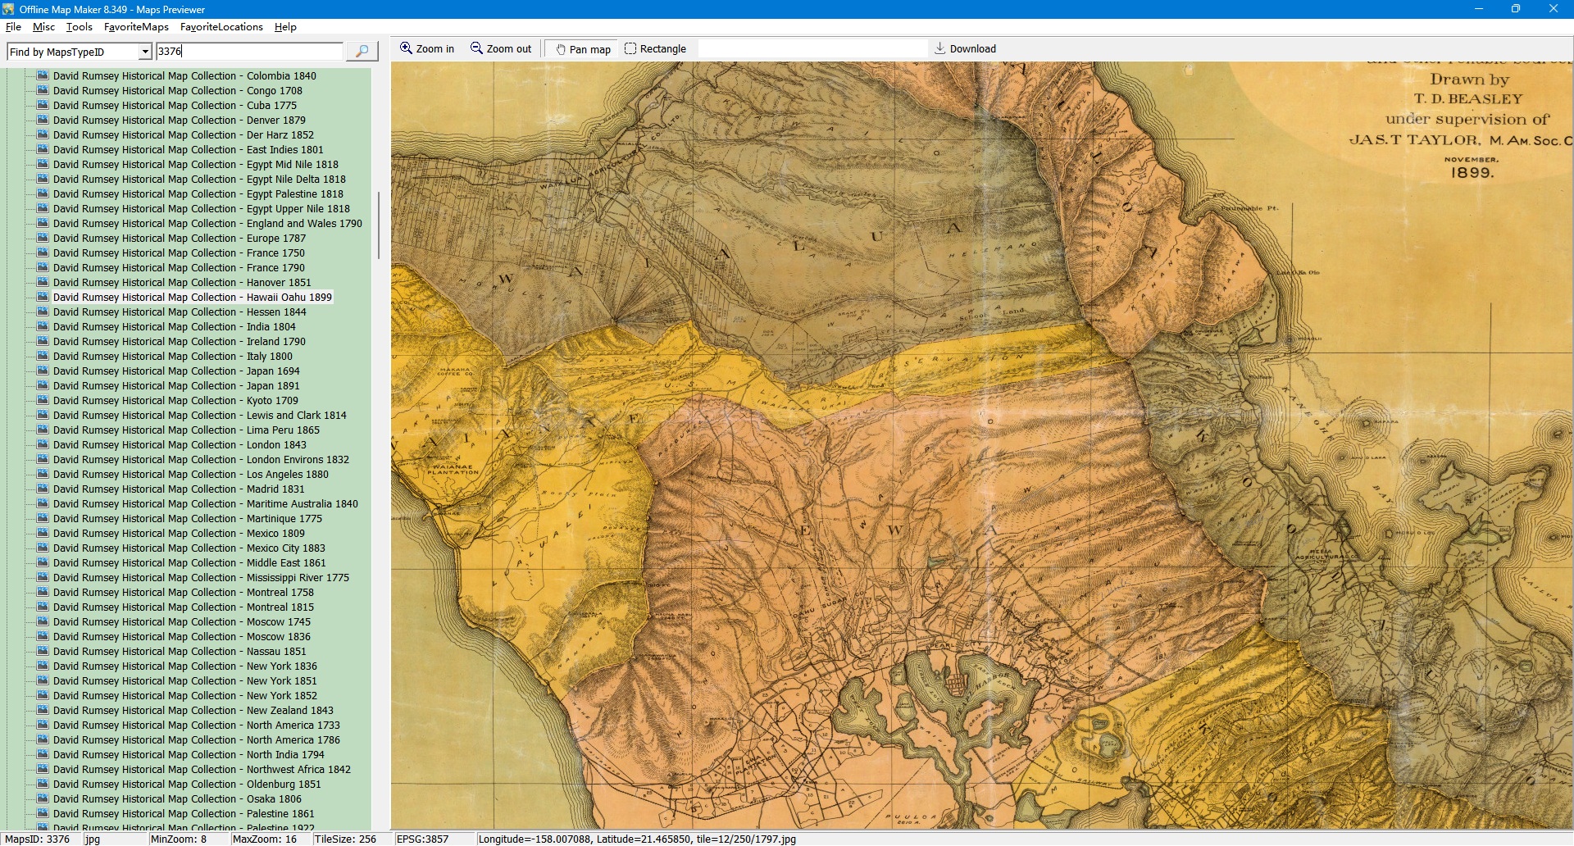Screen dimensions: 1574x846
Task: Click the map ID search input field
Action: (249, 52)
